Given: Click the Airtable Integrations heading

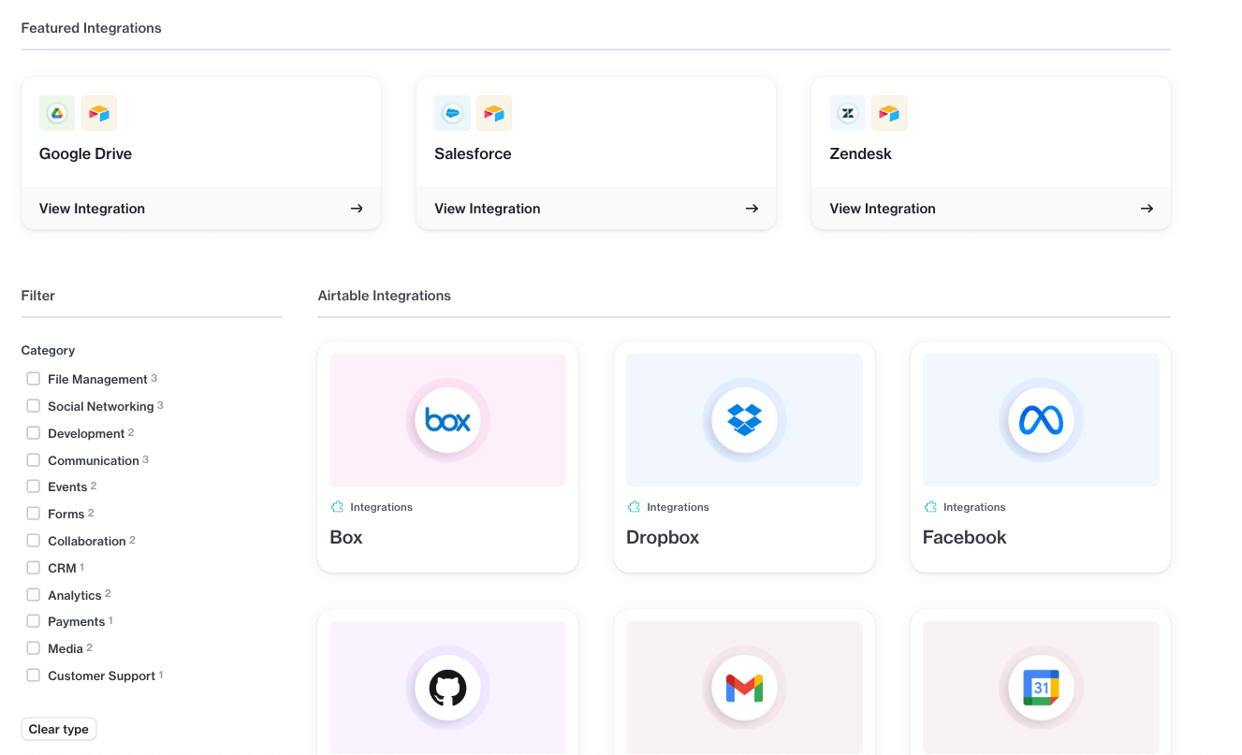Looking at the screenshot, I should tap(384, 296).
